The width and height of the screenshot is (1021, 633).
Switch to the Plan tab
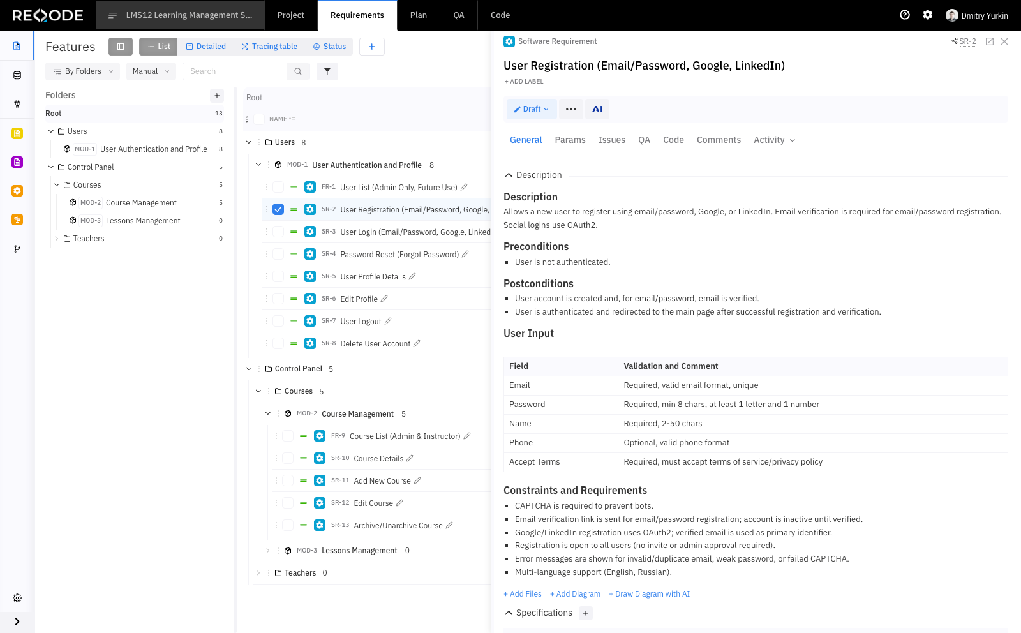(419, 15)
